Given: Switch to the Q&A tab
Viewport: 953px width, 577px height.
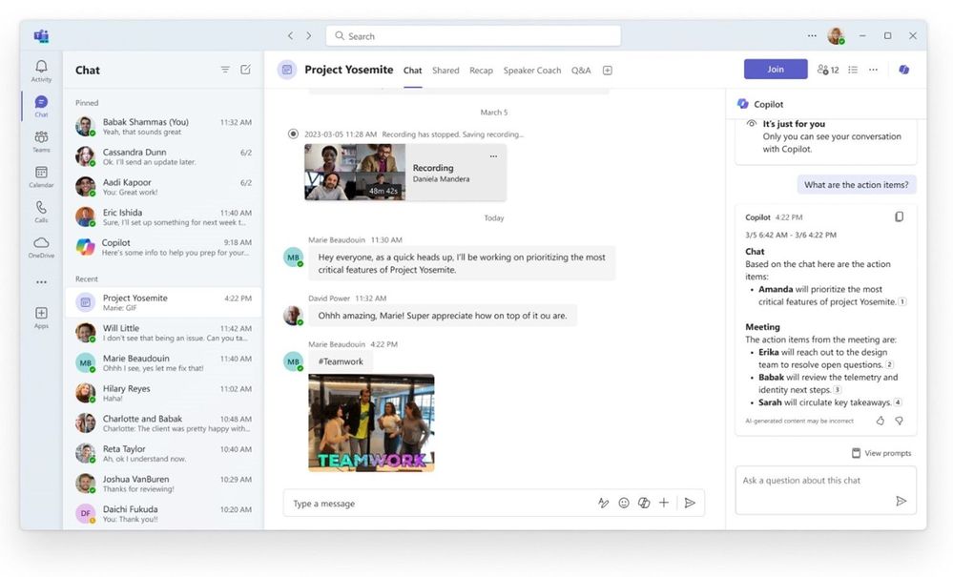Looking at the screenshot, I should coord(581,71).
